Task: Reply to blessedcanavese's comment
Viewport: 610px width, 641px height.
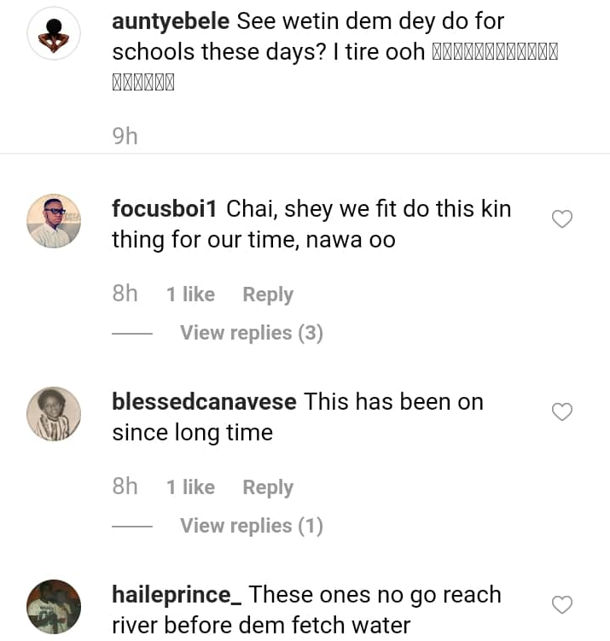Action: click(267, 487)
